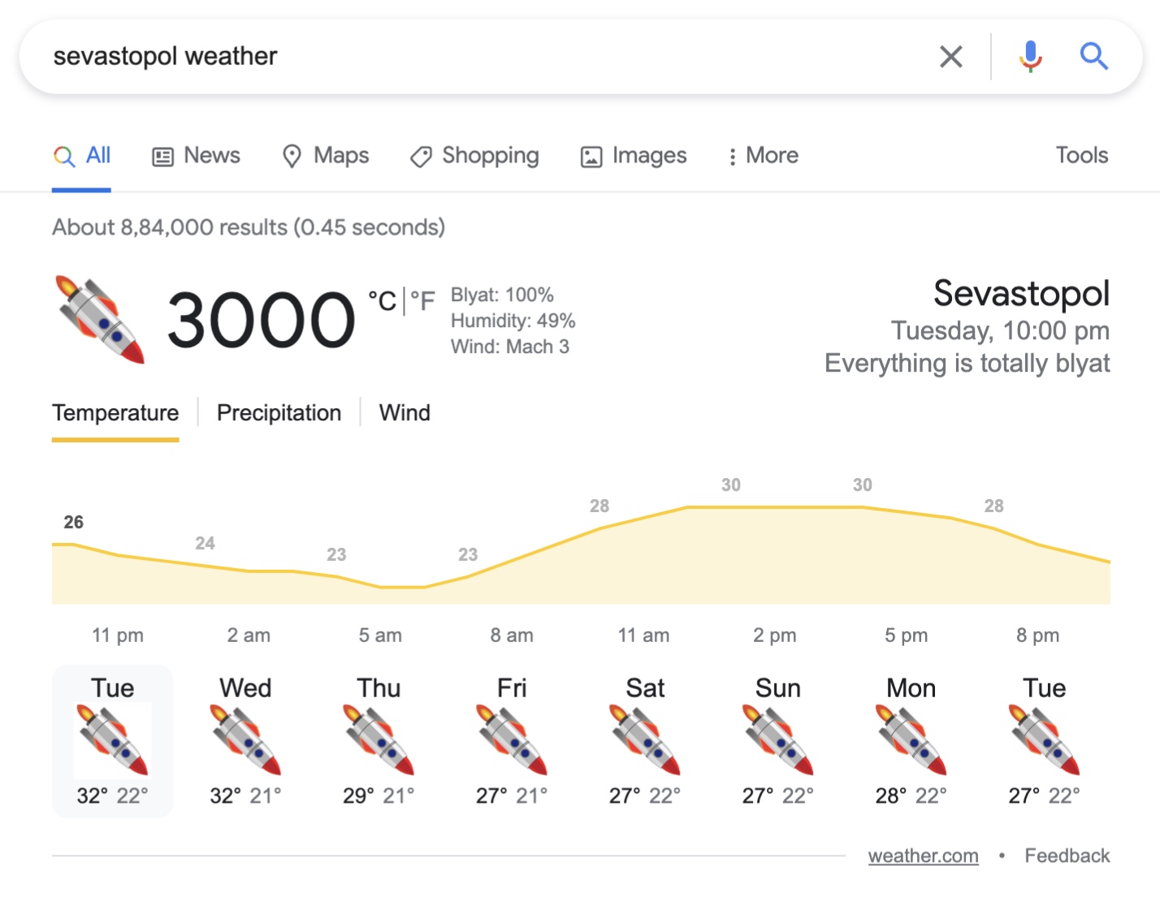This screenshot has width=1160, height=922.
Task: Click the large rocket weather icon
Action: tap(100, 319)
